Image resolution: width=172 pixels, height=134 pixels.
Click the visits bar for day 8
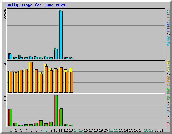pyautogui.click(x=45, y=78)
